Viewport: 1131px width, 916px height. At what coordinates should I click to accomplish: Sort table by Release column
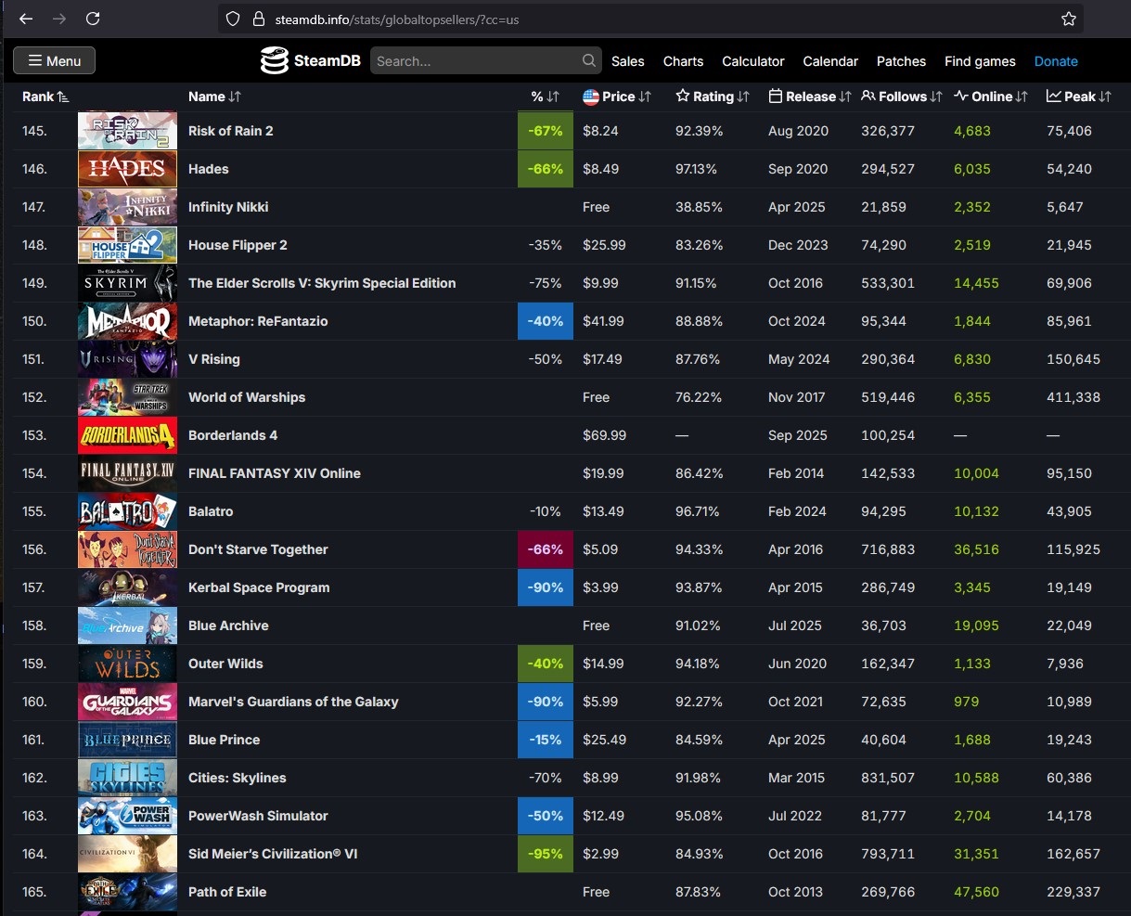coord(810,97)
